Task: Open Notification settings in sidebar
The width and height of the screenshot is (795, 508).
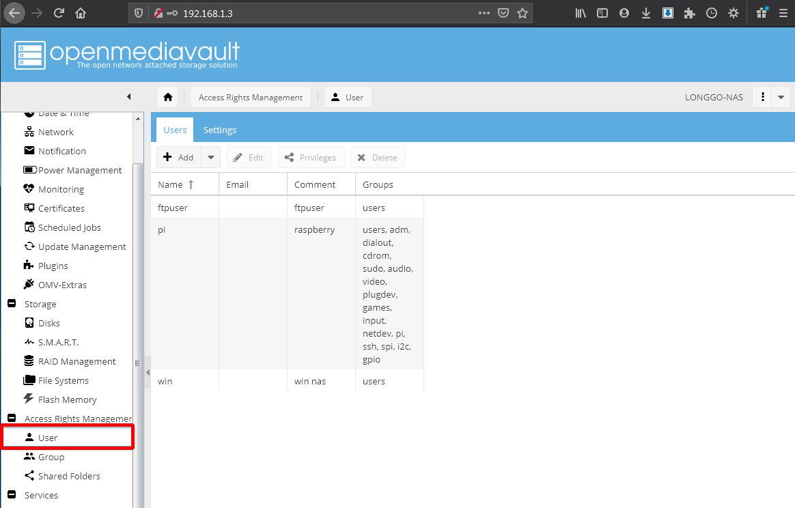Action: (x=62, y=151)
